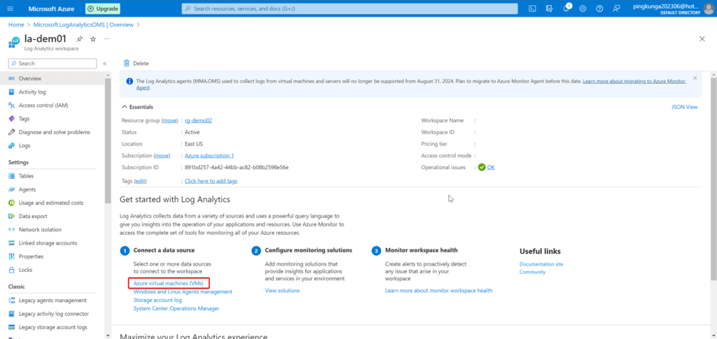
Task: Open the Azure portal hamburger menu
Action: [x=10, y=8]
